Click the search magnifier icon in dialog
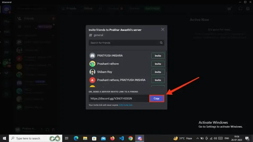Screen dimensions: 253x142 161,43
